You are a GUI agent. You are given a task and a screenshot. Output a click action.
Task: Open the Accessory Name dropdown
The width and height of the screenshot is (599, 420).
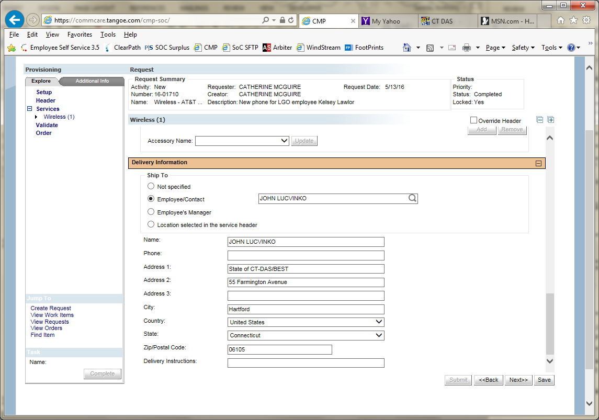click(x=242, y=141)
